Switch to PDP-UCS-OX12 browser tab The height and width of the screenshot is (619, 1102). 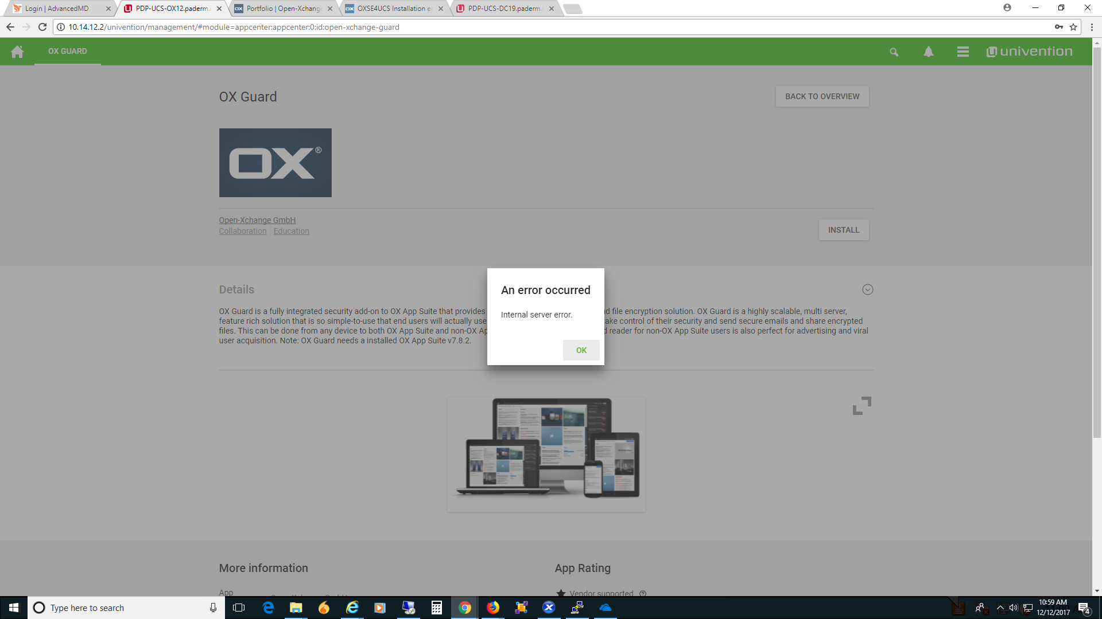click(x=171, y=9)
